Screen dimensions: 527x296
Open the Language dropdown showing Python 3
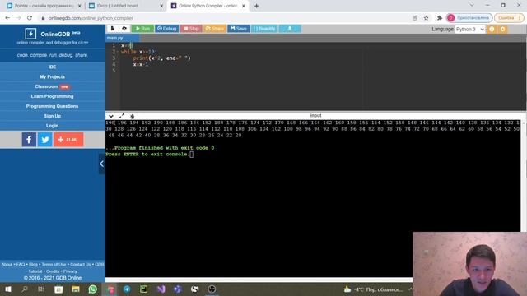click(x=470, y=30)
